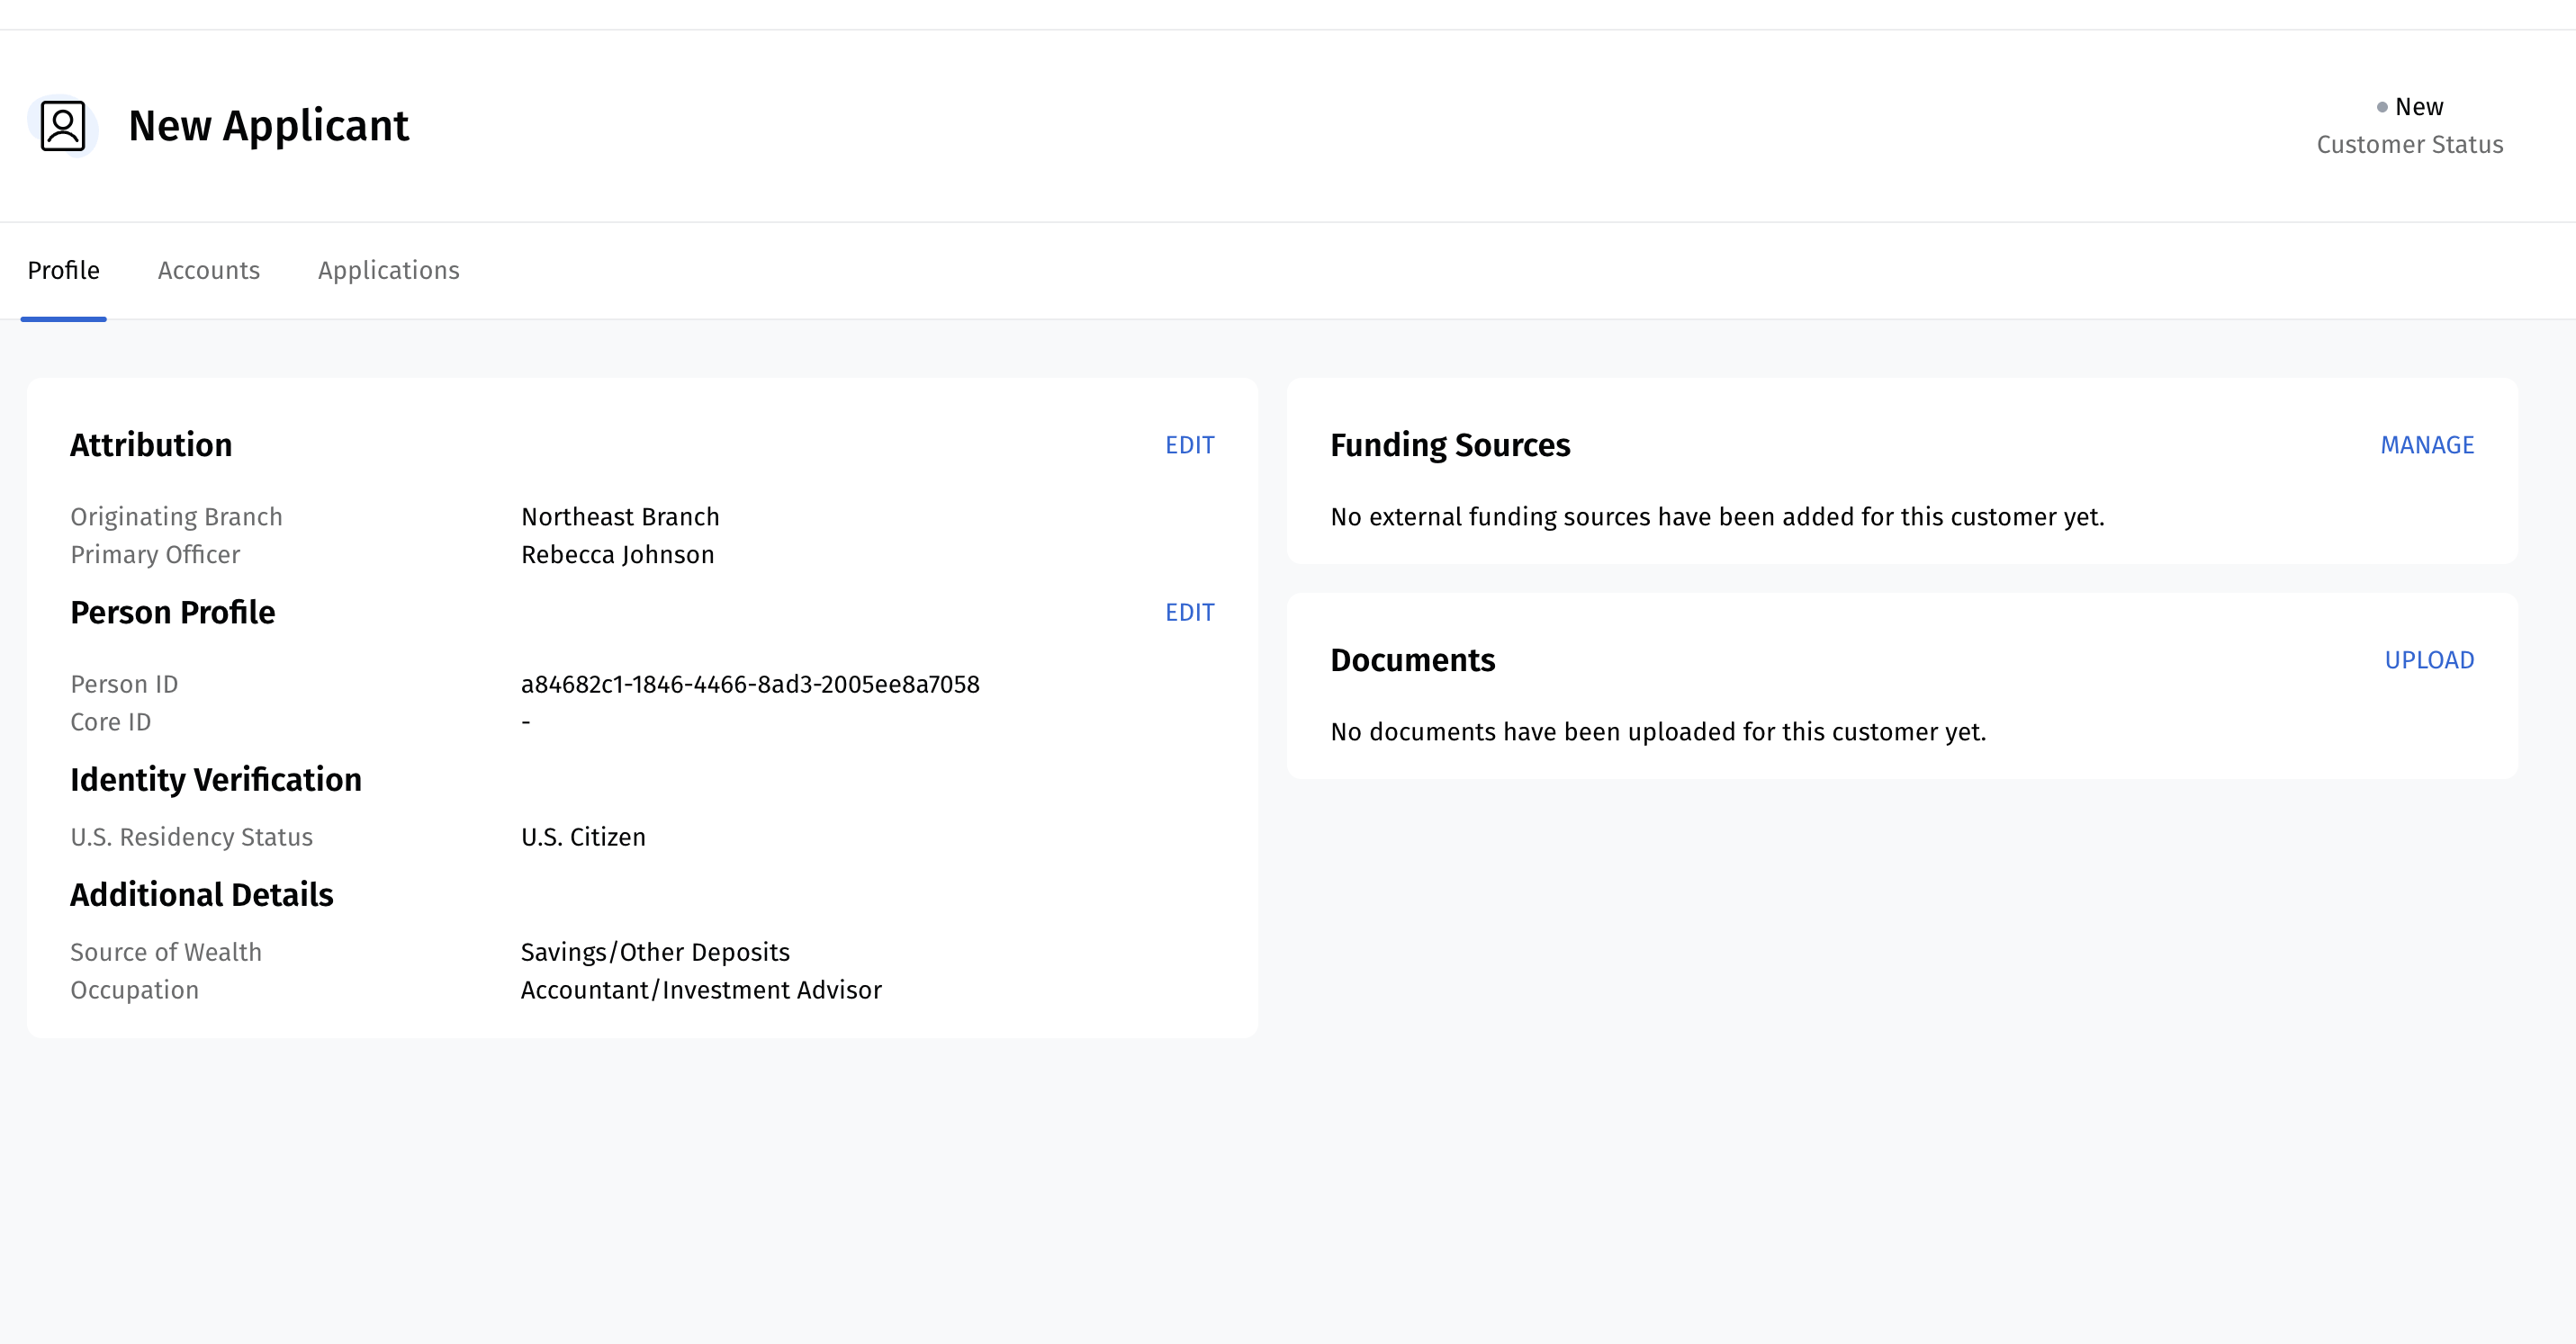2576x1344 pixels.
Task: Select the Profile tab
Action: (63, 270)
